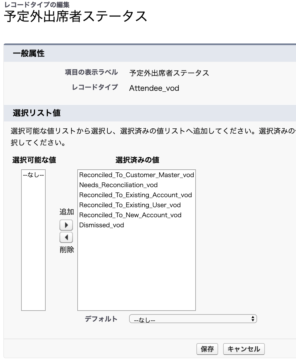Image resolution: width=296 pixels, height=361 pixels.
Task: Select the Reconciled_To_New_Account_vod entry
Action: pyautogui.click(x=130, y=215)
